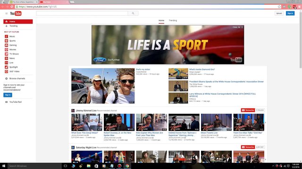This screenshot has width=302, height=169.
Task: Open 'Mean Tweets Live' video thumbnail
Action: click(216, 122)
